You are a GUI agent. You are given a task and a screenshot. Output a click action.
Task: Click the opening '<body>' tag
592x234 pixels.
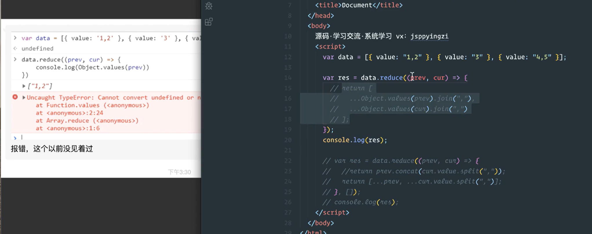tap(319, 26)
